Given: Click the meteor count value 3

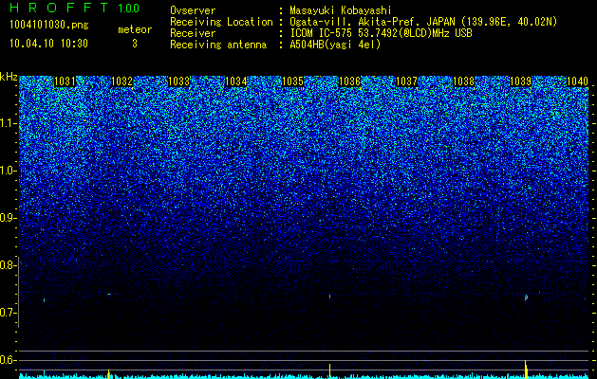Looking at the screenshot, I should [x=135, y=44].
